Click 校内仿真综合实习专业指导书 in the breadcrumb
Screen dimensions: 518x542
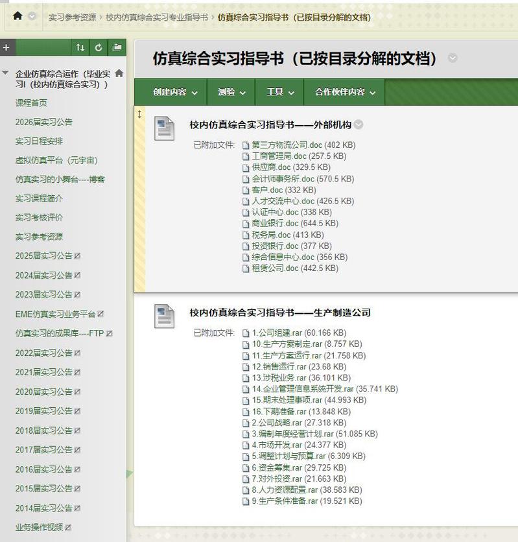pyautogui.click(x=158, y=18)
